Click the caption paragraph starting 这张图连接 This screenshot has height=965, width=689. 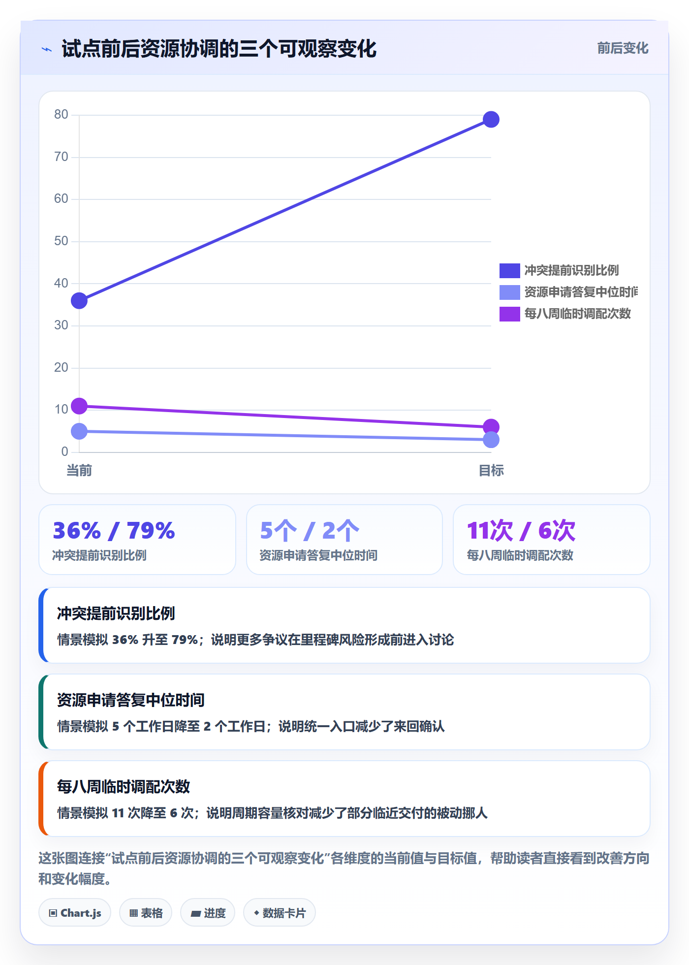[x=344, y=868]
